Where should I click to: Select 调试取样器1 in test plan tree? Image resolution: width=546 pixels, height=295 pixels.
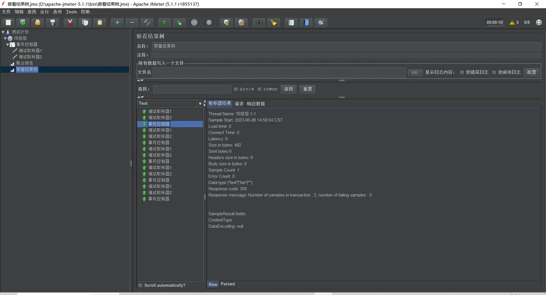[30, 51]
